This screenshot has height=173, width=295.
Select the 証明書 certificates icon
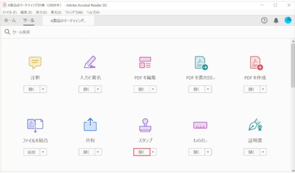point(255,125)
